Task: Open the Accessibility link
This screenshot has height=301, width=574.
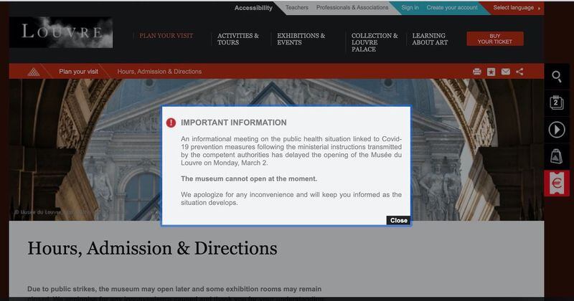Action: [253, 8]
